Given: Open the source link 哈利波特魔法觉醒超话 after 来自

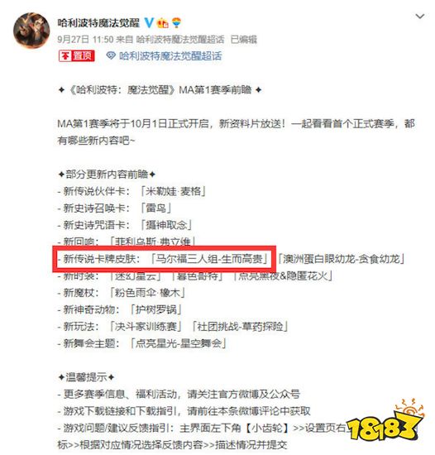Looking at the screenshot, I should tap(180, 39).
